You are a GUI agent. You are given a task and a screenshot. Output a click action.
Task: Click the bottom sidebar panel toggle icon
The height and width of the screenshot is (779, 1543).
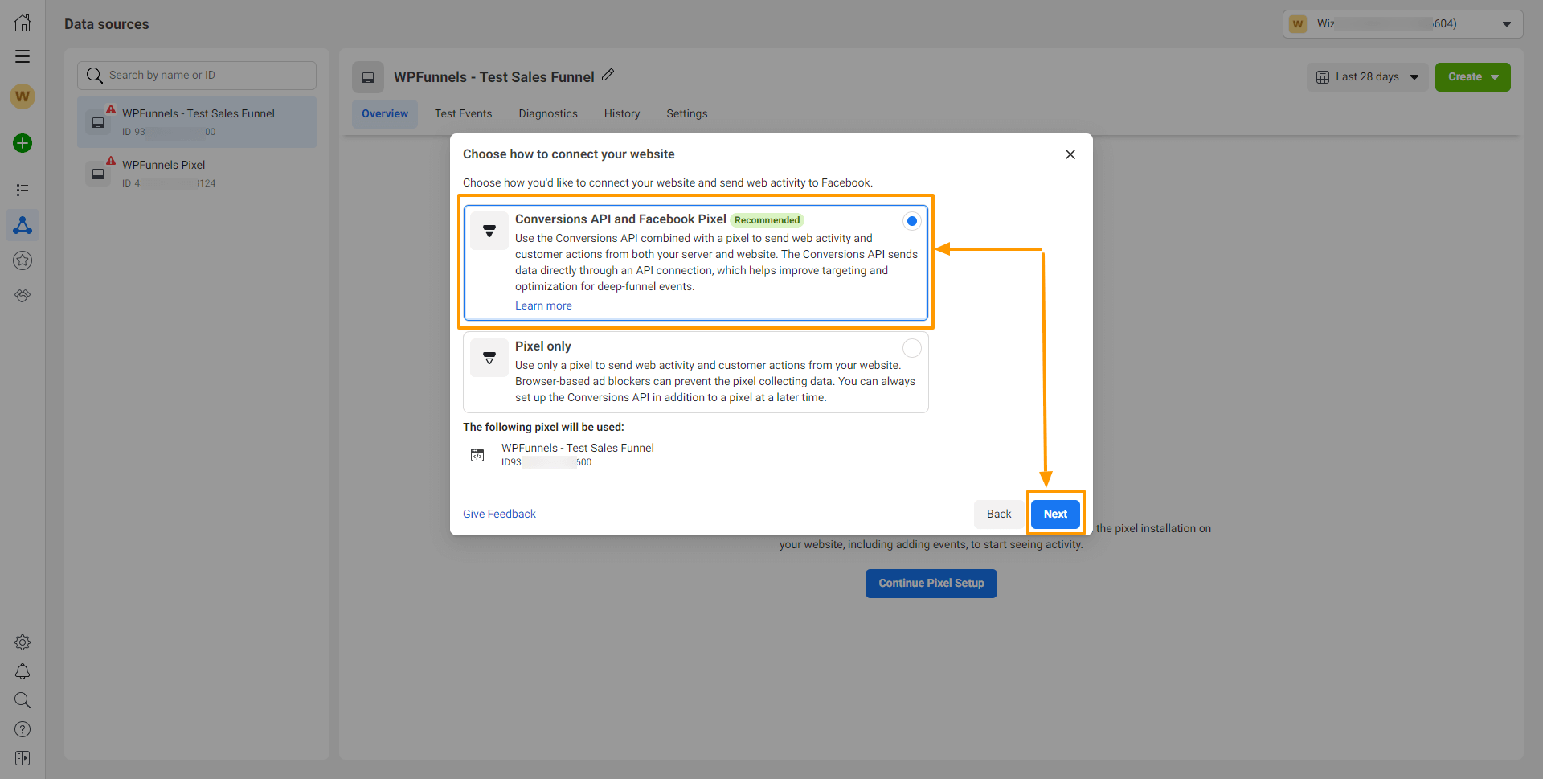tap(23, 758)
